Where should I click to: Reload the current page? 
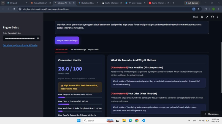(13, 9)
